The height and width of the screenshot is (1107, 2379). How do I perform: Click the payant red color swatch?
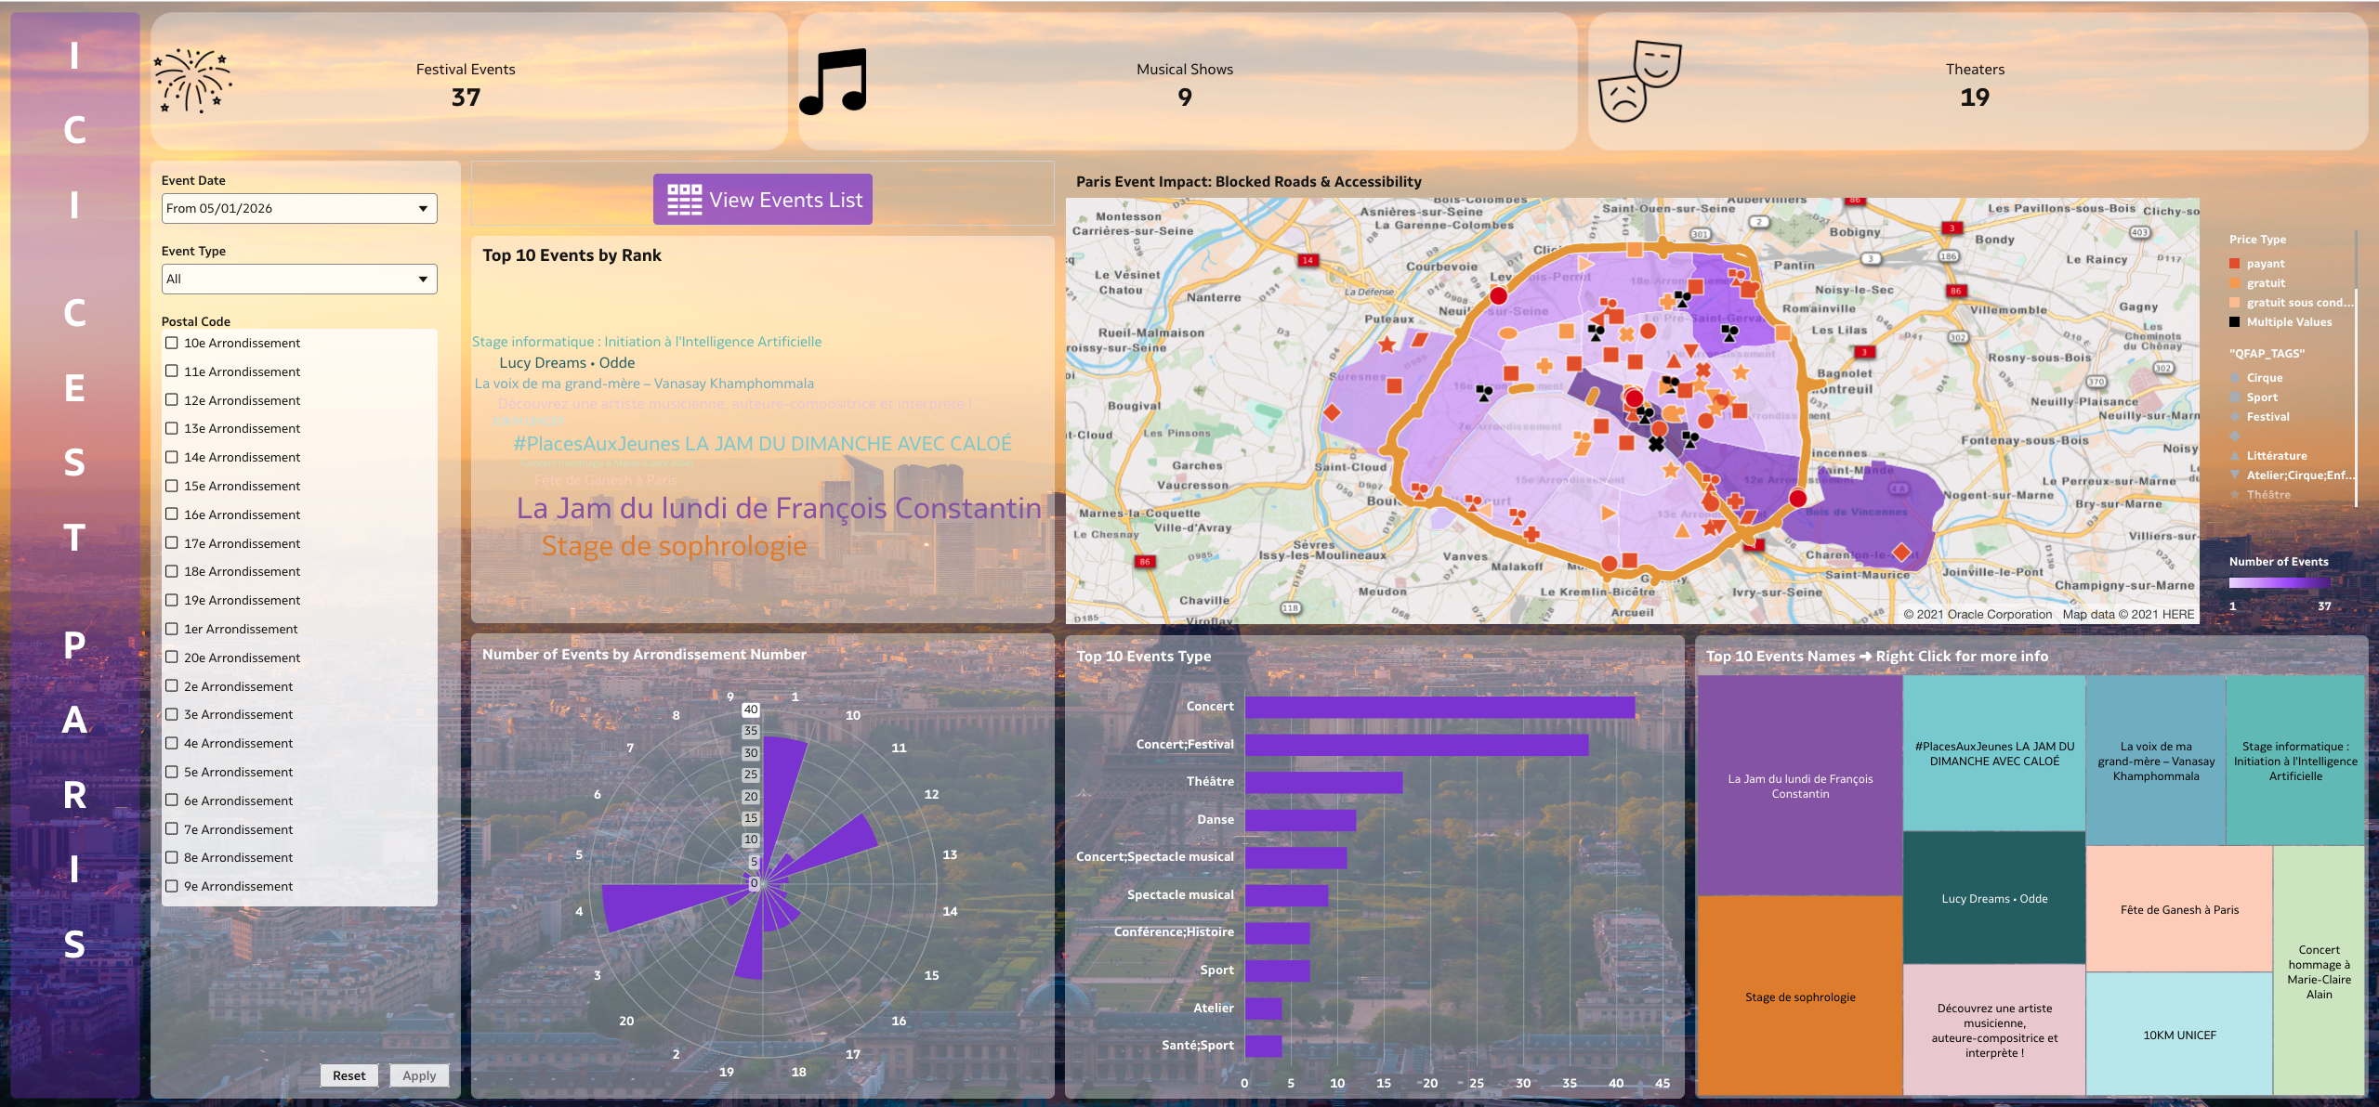point(2235,264)
